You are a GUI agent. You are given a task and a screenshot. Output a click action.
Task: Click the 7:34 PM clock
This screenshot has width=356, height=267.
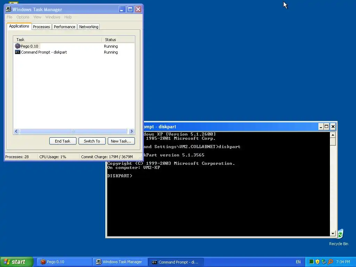pos(343,262)
